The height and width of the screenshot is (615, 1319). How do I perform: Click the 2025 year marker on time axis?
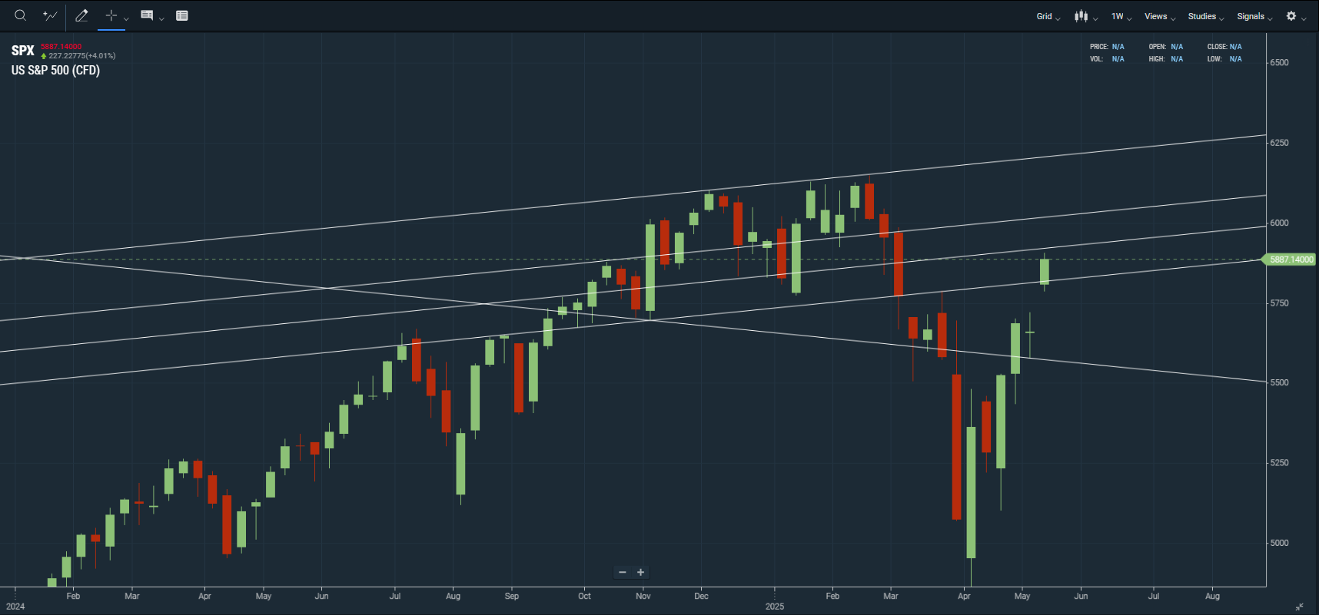[775, 607]
